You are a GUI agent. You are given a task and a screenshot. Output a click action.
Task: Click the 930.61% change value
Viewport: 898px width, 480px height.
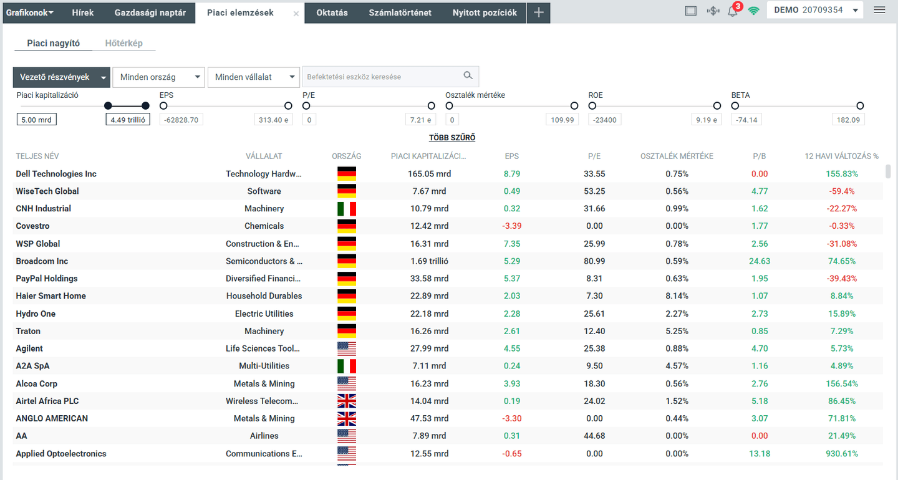pyautogui.click(x=842, y=454)
